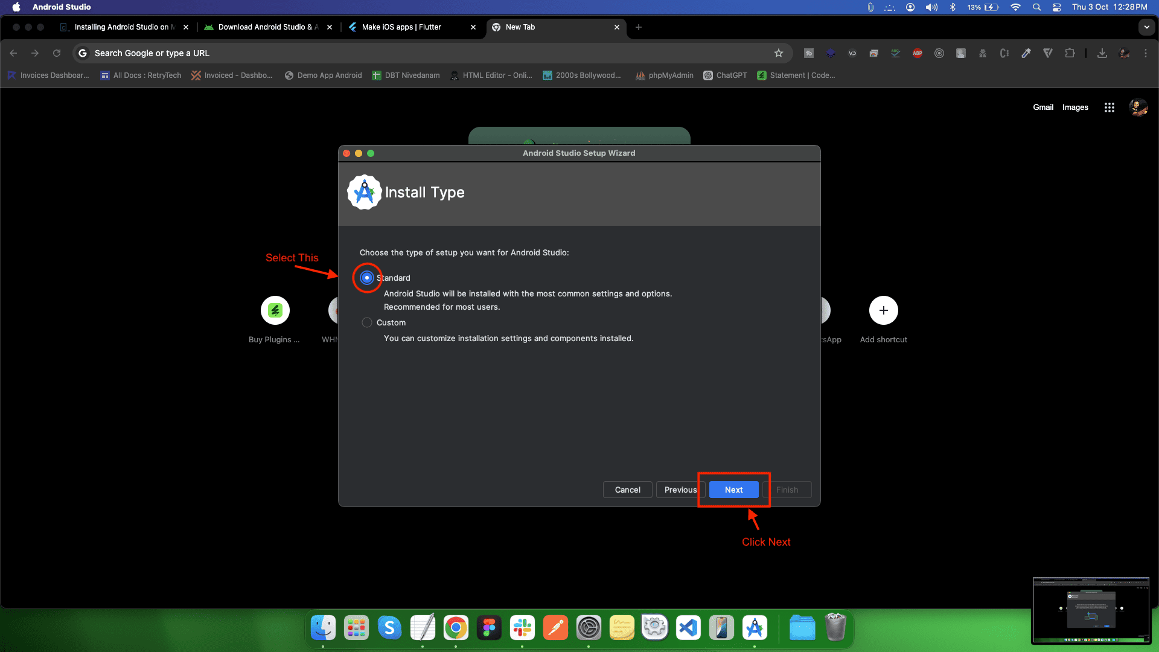Select the AdBlock Plus extension icon
The height and width of the screenshot is (652, 1159).
point(918,53)
